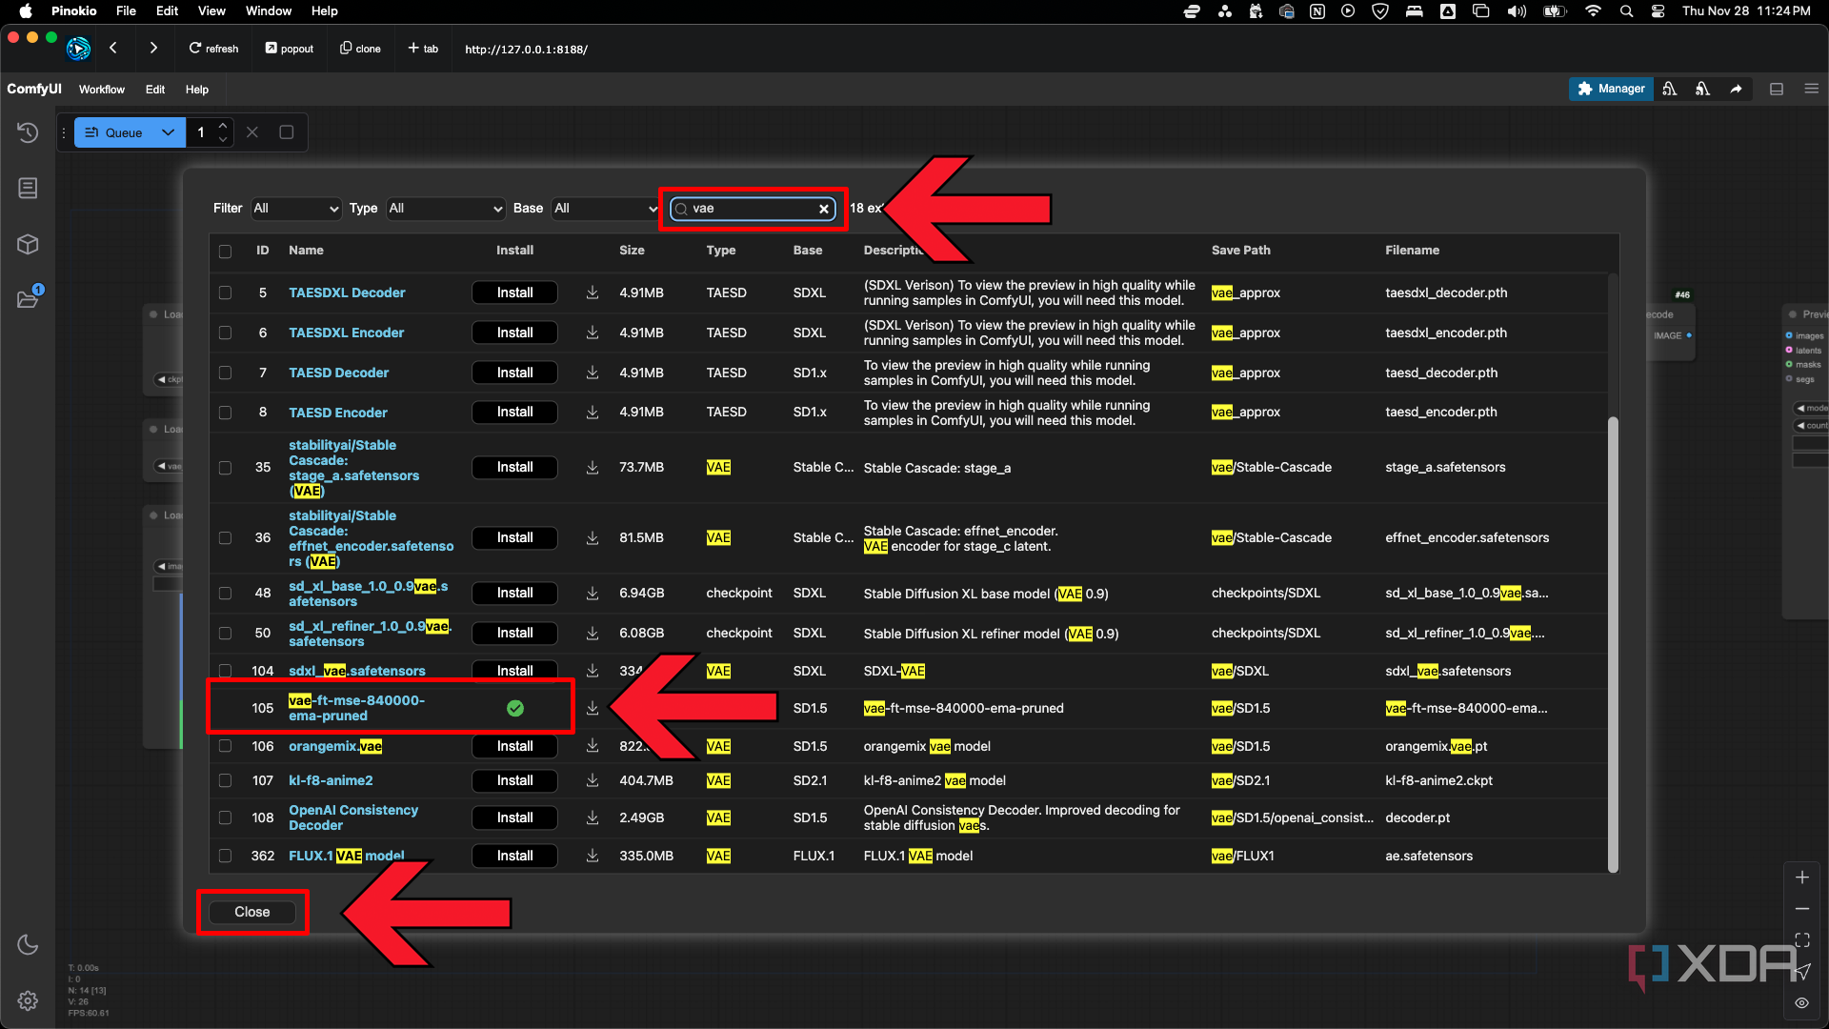Click the clear pending tasks square icon
Screen dimensions: 1829x1029
(x=286, y=132)
